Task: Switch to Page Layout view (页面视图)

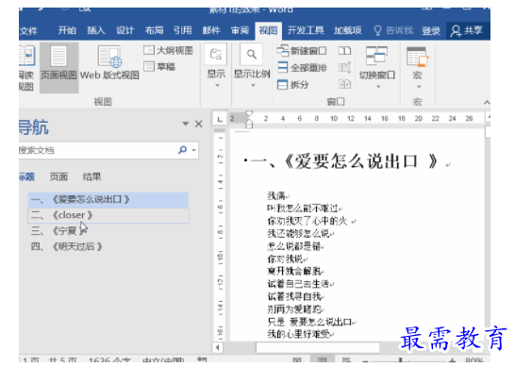Action: point(58,67)
